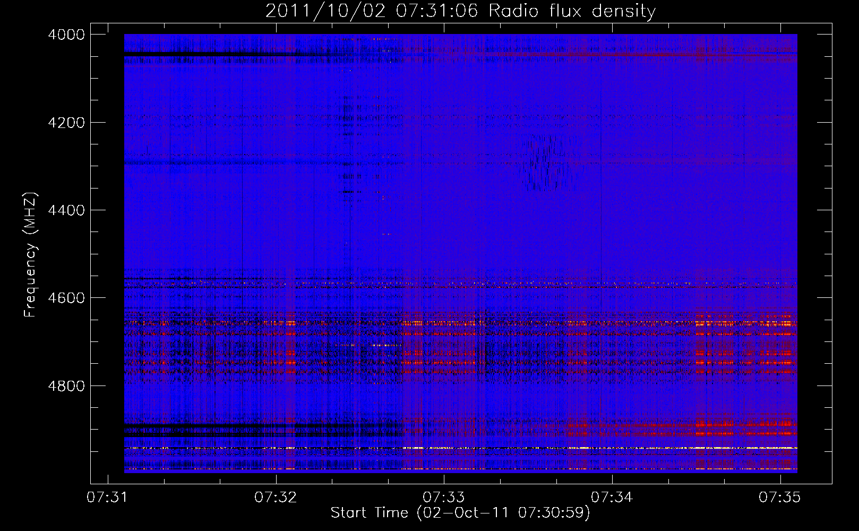Click the plot title "2011/10/02 07:31:06 Radio flux density"
This screenshot has height=531, width=859.
tap(460, 11)
